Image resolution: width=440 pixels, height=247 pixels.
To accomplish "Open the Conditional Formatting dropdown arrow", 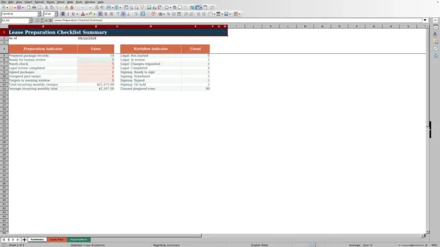I will tap(239, 14).
